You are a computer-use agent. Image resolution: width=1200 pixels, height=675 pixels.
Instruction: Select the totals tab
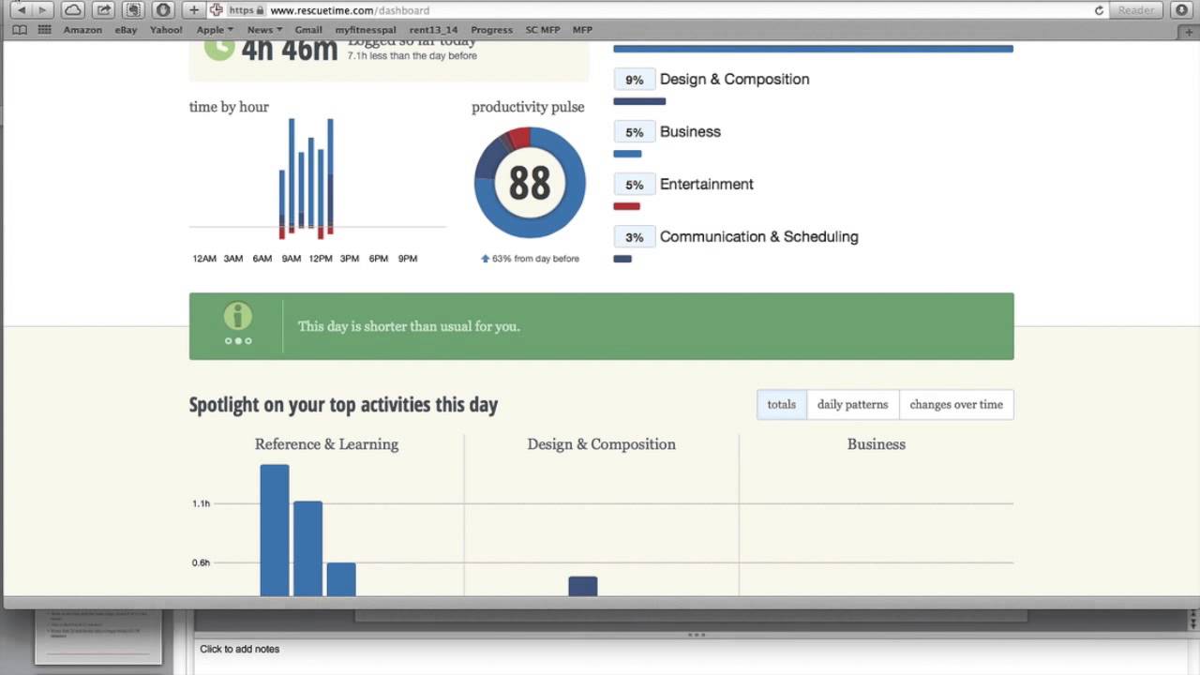(x=781, y=405)
